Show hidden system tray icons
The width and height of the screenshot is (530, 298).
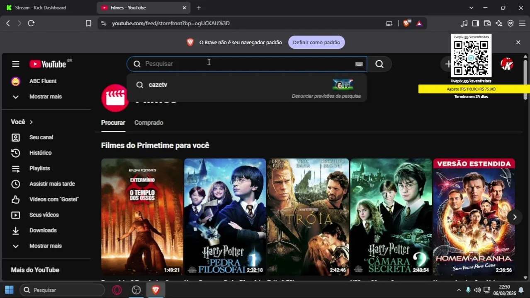(x=458, y=290)
